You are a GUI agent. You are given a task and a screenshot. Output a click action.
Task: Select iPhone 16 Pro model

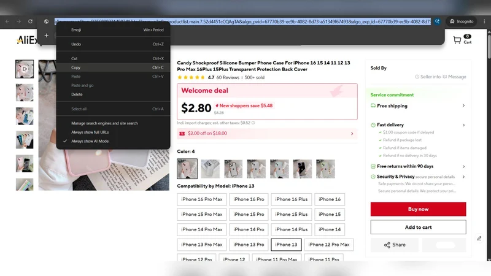[x=249, y=199]
